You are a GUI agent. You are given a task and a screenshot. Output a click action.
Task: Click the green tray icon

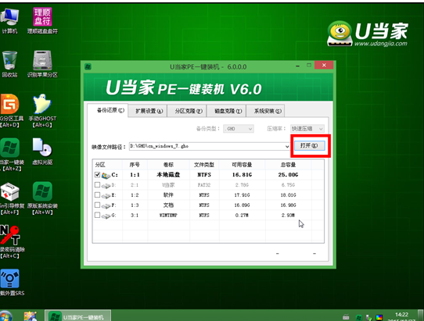point(358,318)
